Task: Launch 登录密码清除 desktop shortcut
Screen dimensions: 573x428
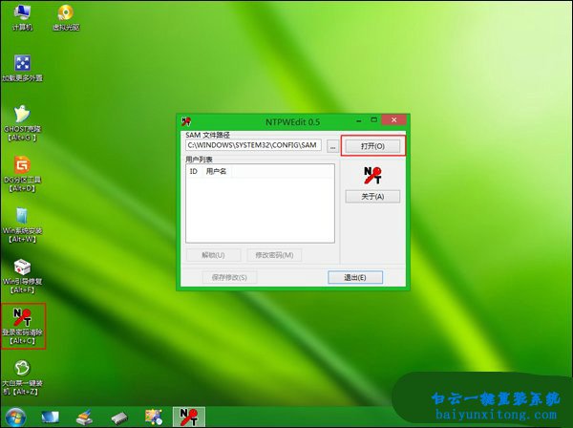Action: coord(22,326)
